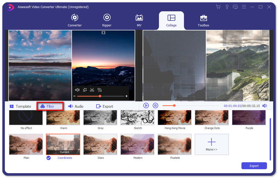Apply the Sketch filter
Viewport: 278px width, 178px height.
pyautogui.click(x=137, y=118)
